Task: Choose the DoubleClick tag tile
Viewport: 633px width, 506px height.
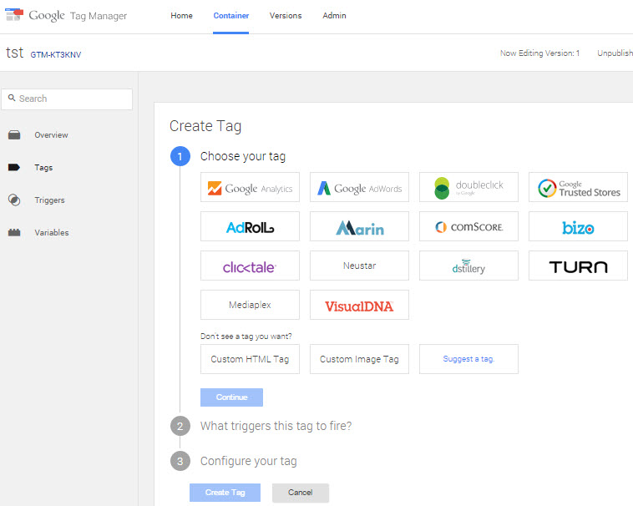Action: 468,187
